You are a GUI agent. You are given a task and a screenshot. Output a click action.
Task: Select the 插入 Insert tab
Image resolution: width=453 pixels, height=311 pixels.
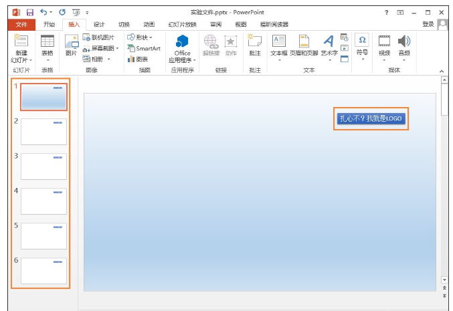pyautogui.click(x=74, y=25)
